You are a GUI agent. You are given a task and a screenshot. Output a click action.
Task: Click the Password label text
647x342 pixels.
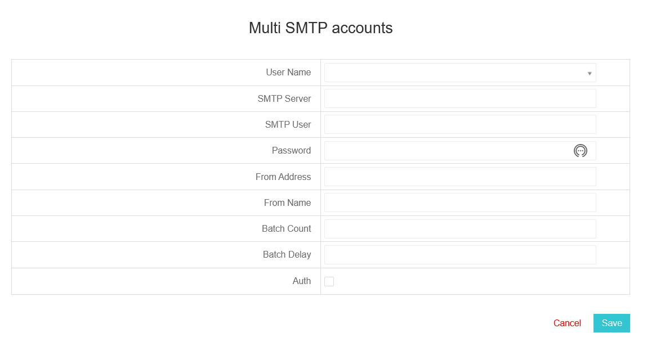click(291, 150)
